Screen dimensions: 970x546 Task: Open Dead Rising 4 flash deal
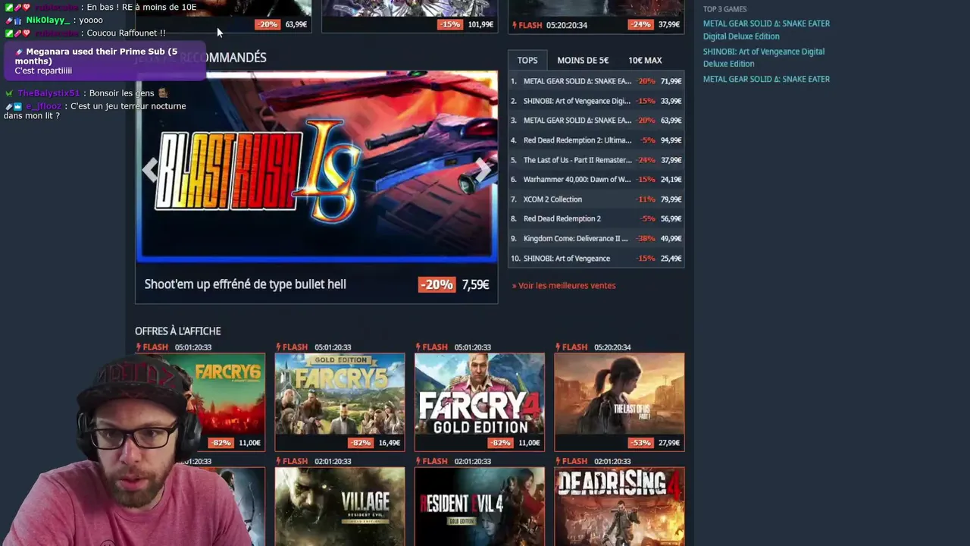[x=619, y=507]
